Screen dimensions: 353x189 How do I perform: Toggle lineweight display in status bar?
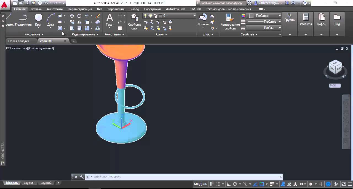[x=272, y=184]
